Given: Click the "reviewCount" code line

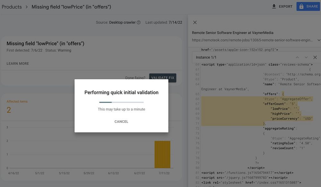Looking at the screenshot, I should pyautogui.click(x=288, y=148).
